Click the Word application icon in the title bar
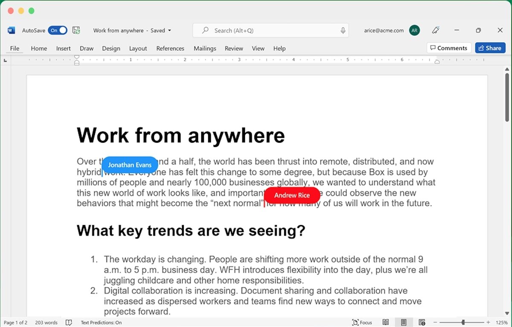Image resolution: width=512 pixels, height=327 pixels. tap(11, 30)
